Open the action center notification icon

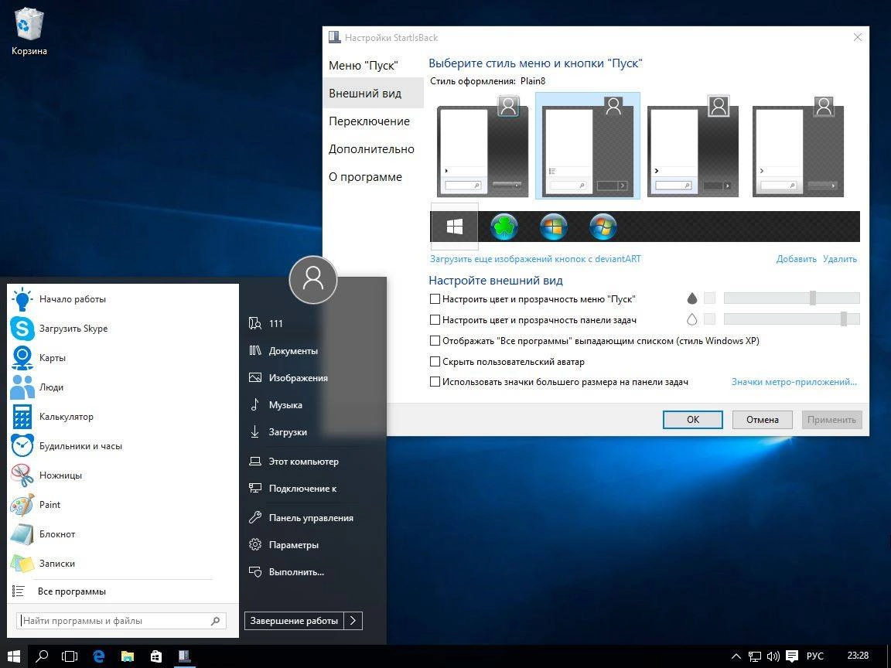[791, 656]
